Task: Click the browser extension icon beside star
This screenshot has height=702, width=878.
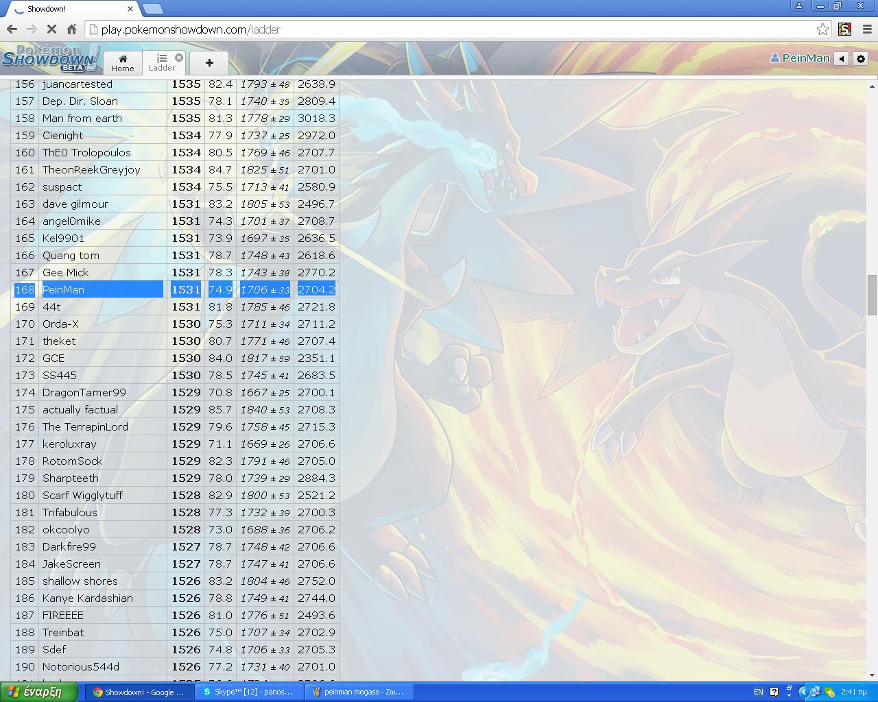Action: 845,29
